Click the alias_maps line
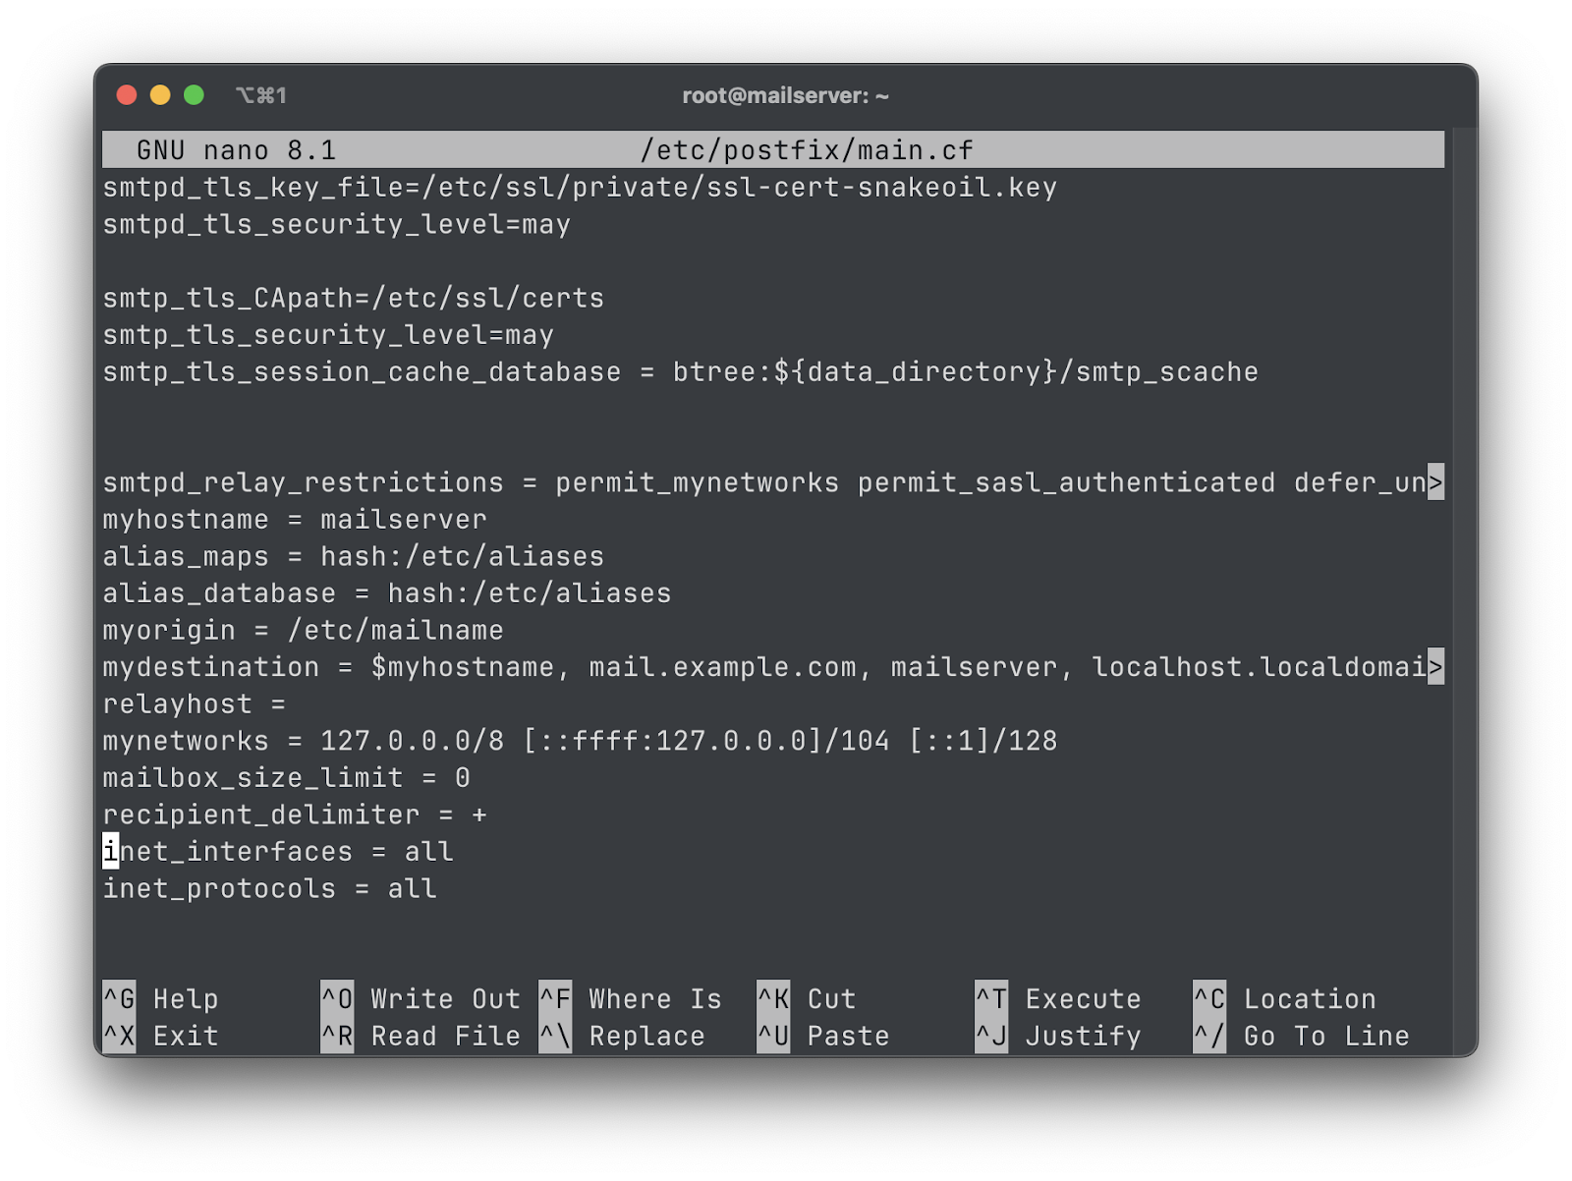The height and width of the screenshot is (1181, 1572). click(x=354, y=556)
